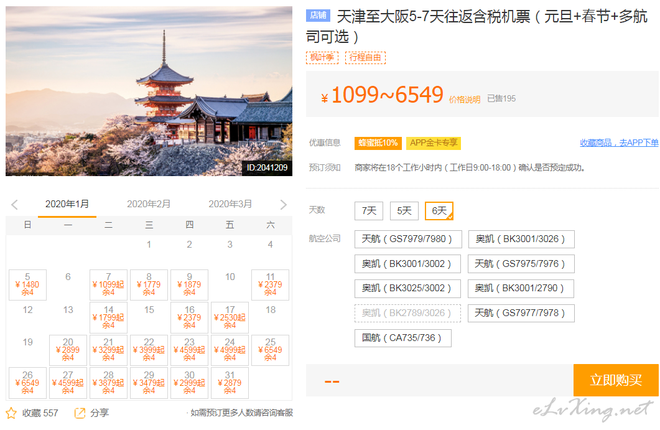
Task: Select January 28 priced ¥3879起
Action: pos(109,383)
